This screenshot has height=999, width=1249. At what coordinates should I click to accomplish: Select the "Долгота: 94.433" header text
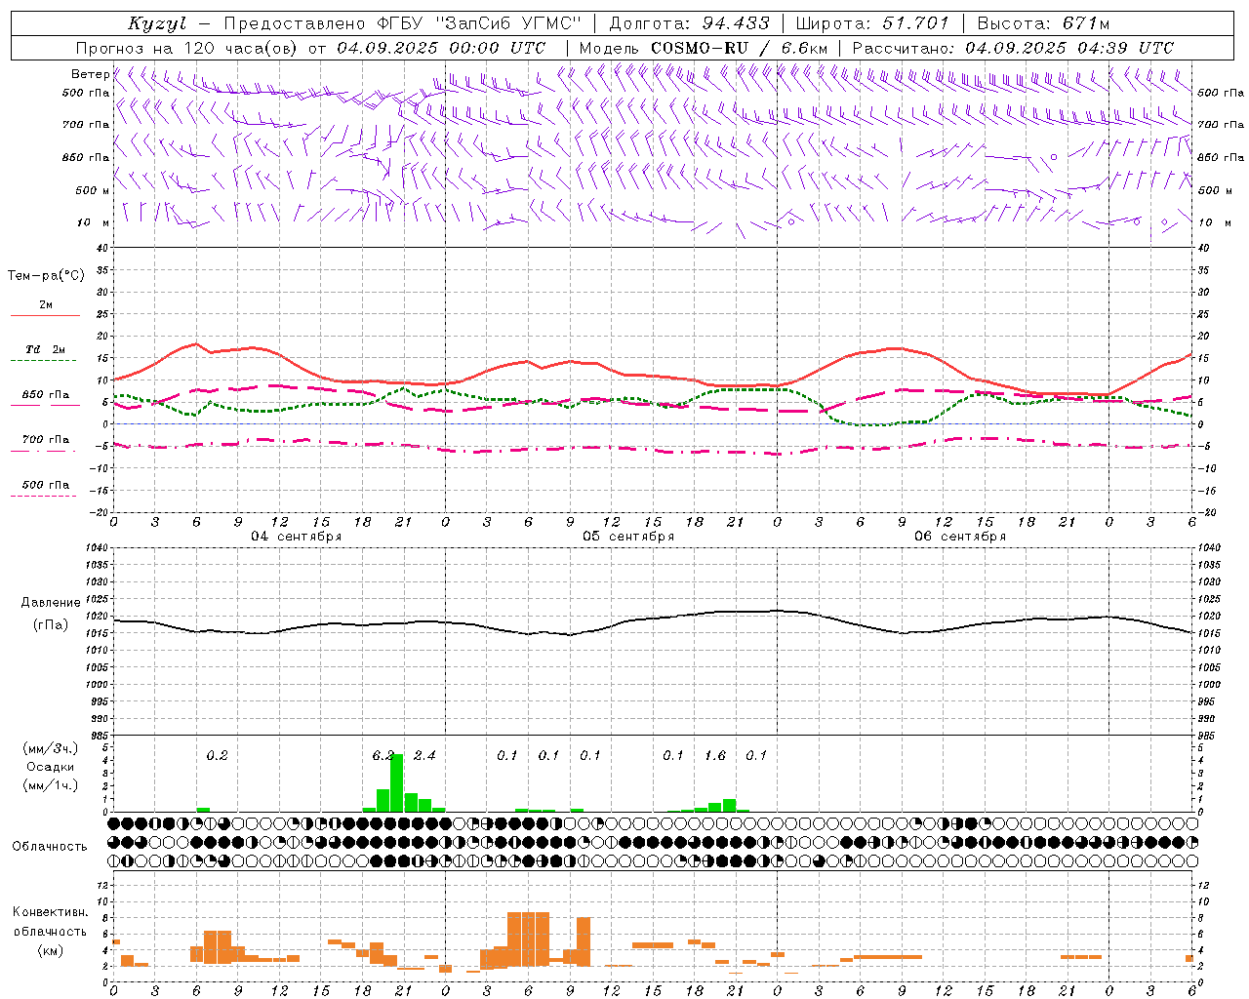tap(689, 23)
